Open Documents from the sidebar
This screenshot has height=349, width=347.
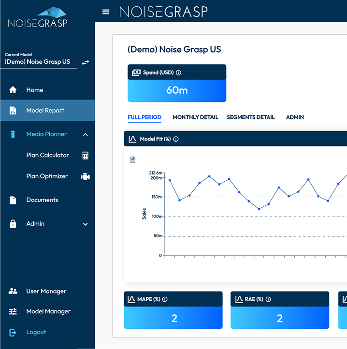tap(42, 200)
